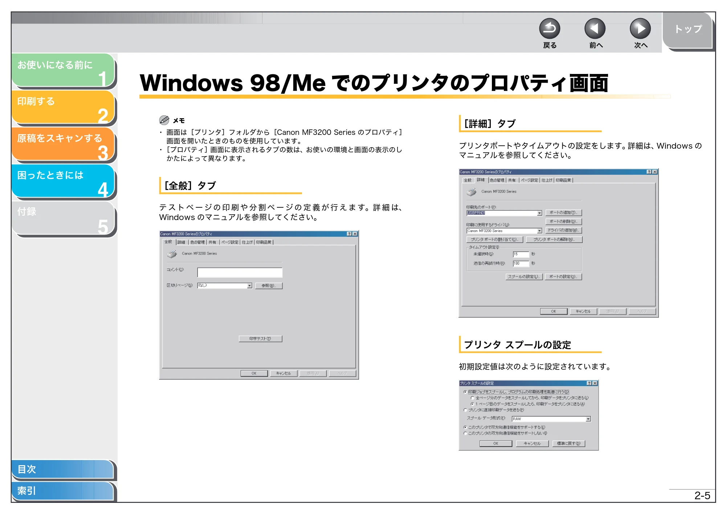Click the 次へ (next page) arrow icon
The width and height of the screenshot is (726, 513).
[x=640, y=29]
